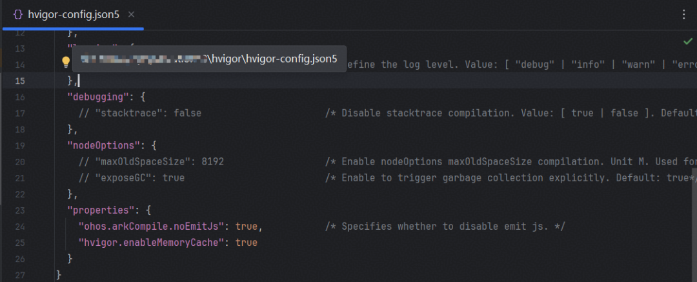Click the "Specifies whether to disable emit js" comment
Image resolution: width=697 pixels, height=282 pixels.
click(445, 227)
